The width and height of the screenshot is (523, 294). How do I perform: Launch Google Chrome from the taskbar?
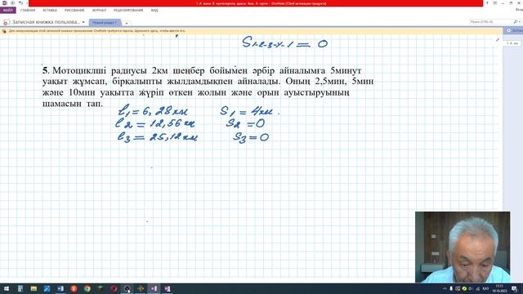point(87,288)
